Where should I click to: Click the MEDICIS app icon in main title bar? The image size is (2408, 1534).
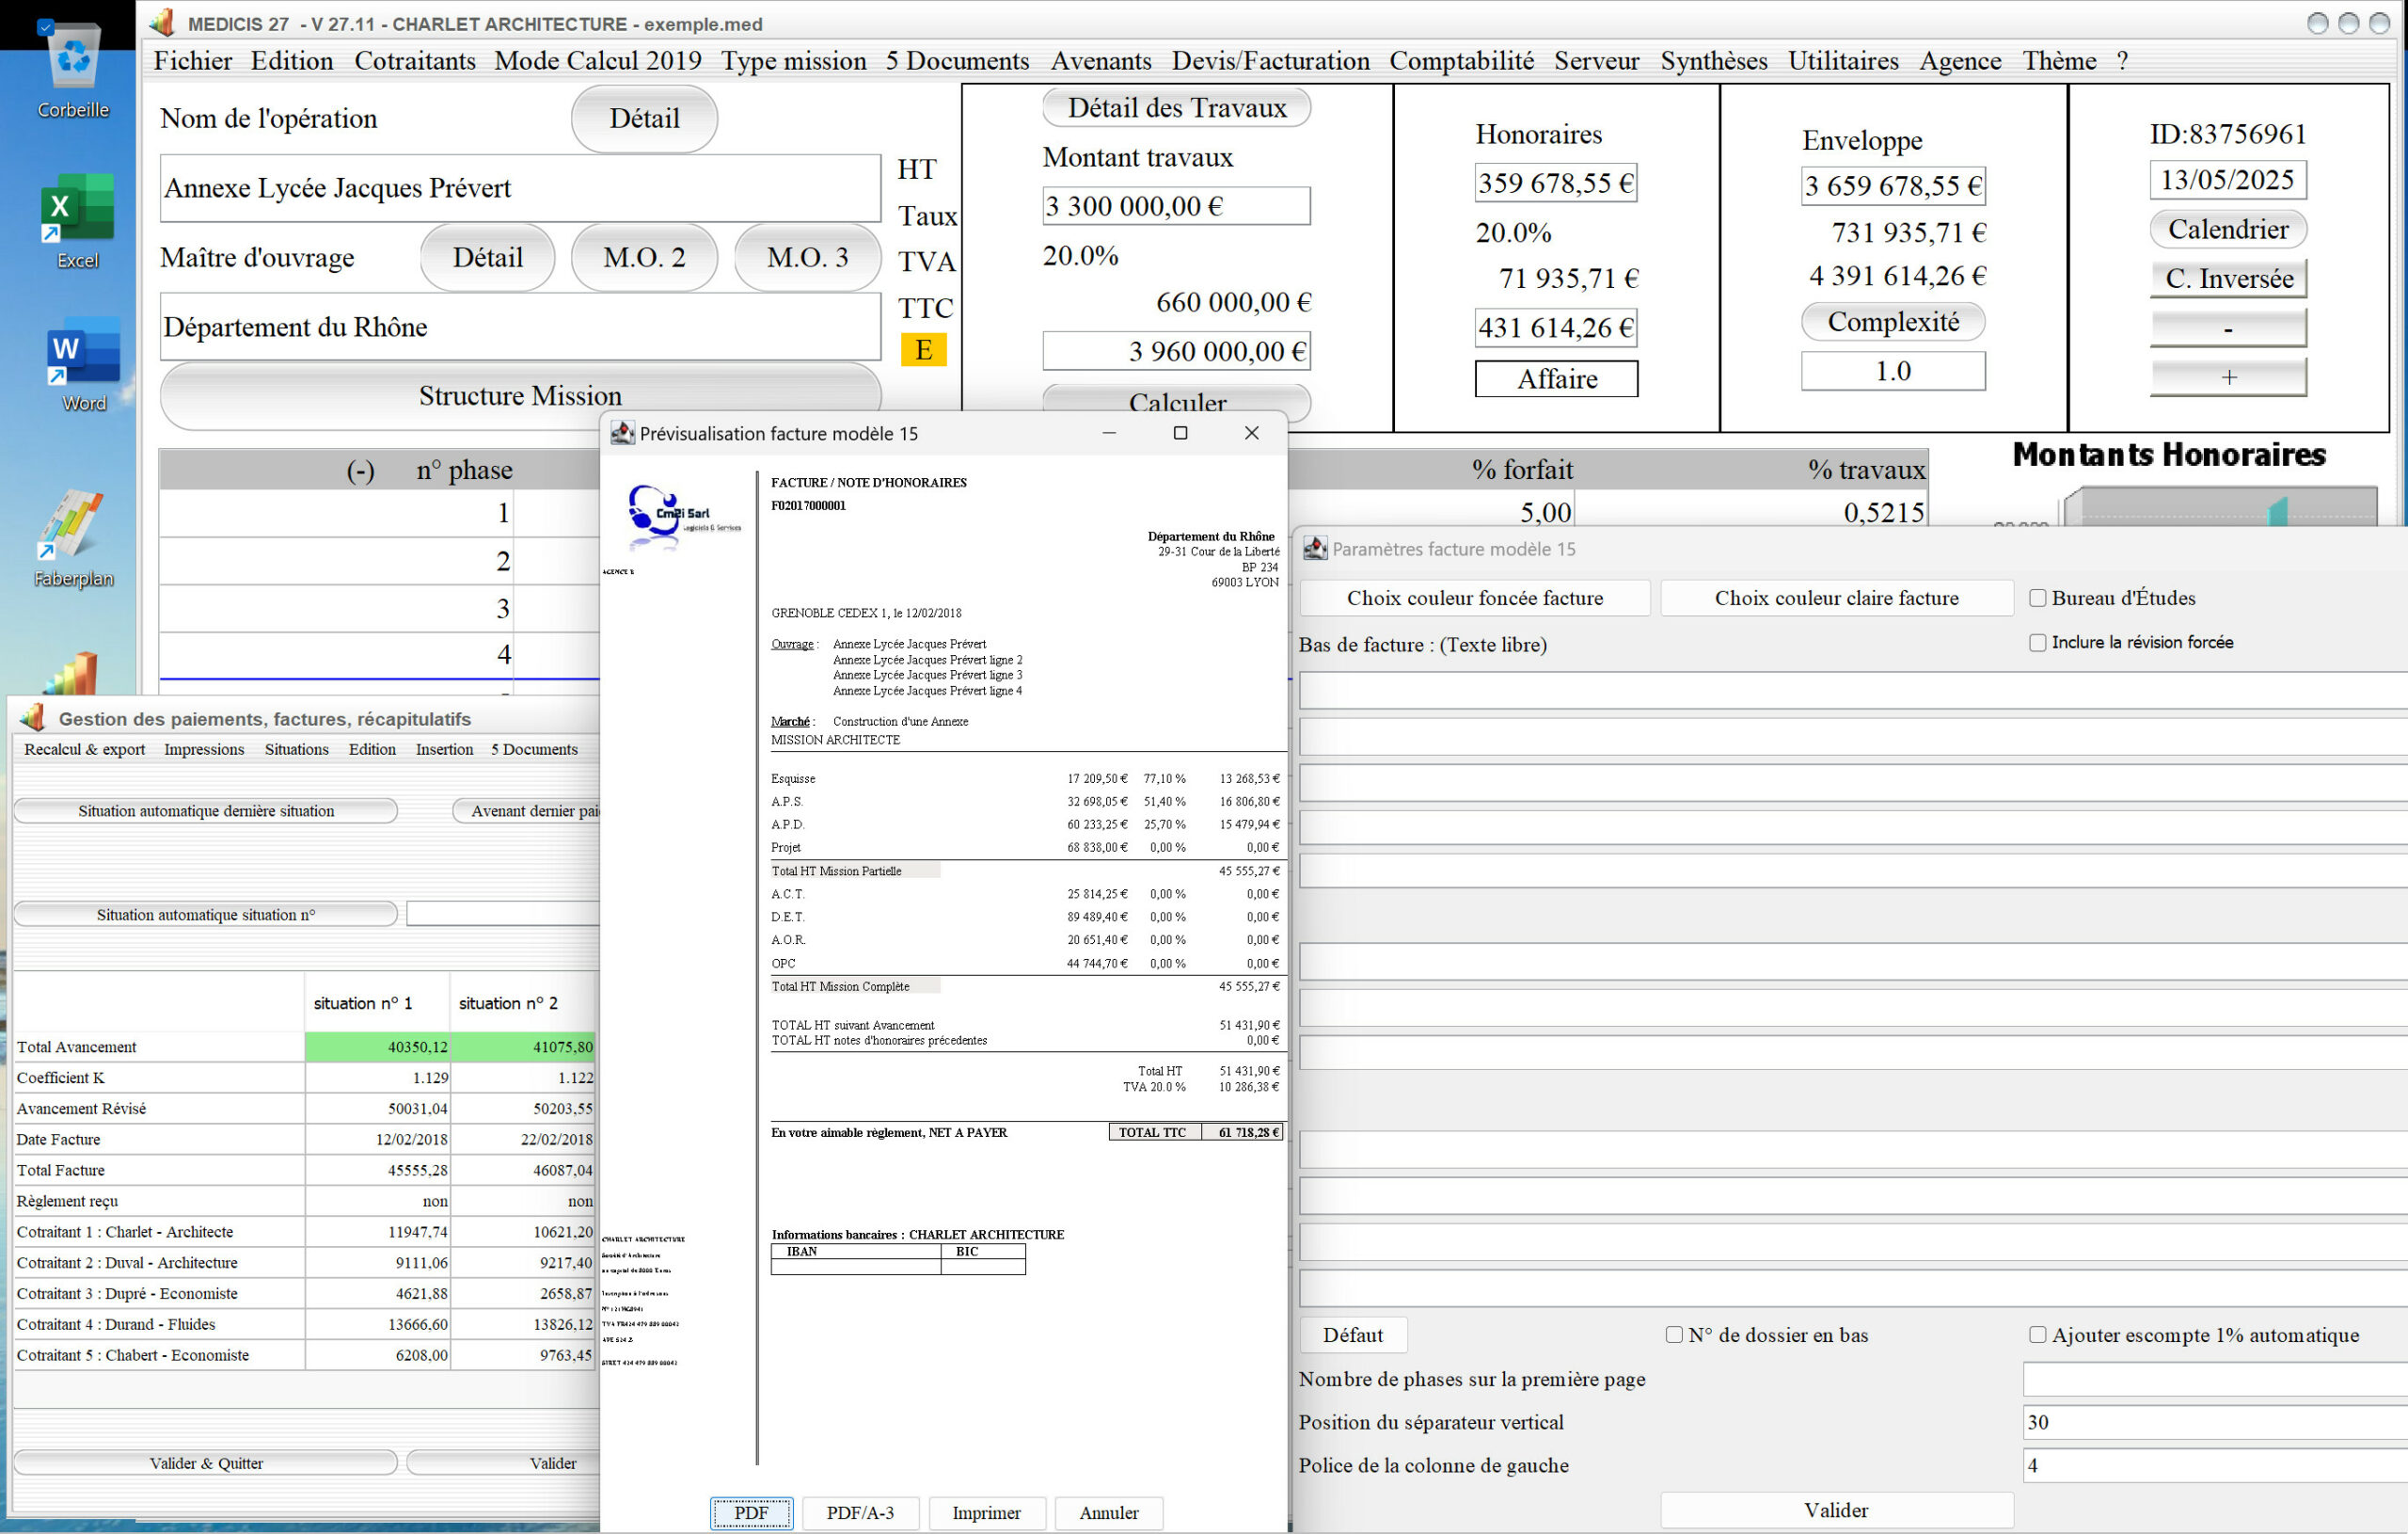point(162,22)
